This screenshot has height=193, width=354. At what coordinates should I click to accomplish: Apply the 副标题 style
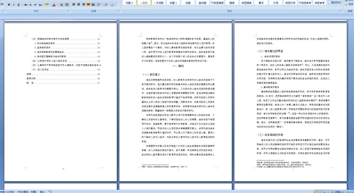(202, 3)
